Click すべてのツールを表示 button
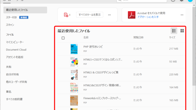The width and height of the screenshot is (196, 110). 90,15
